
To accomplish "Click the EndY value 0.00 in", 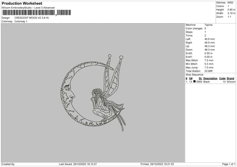I will [x=209, y=57].
